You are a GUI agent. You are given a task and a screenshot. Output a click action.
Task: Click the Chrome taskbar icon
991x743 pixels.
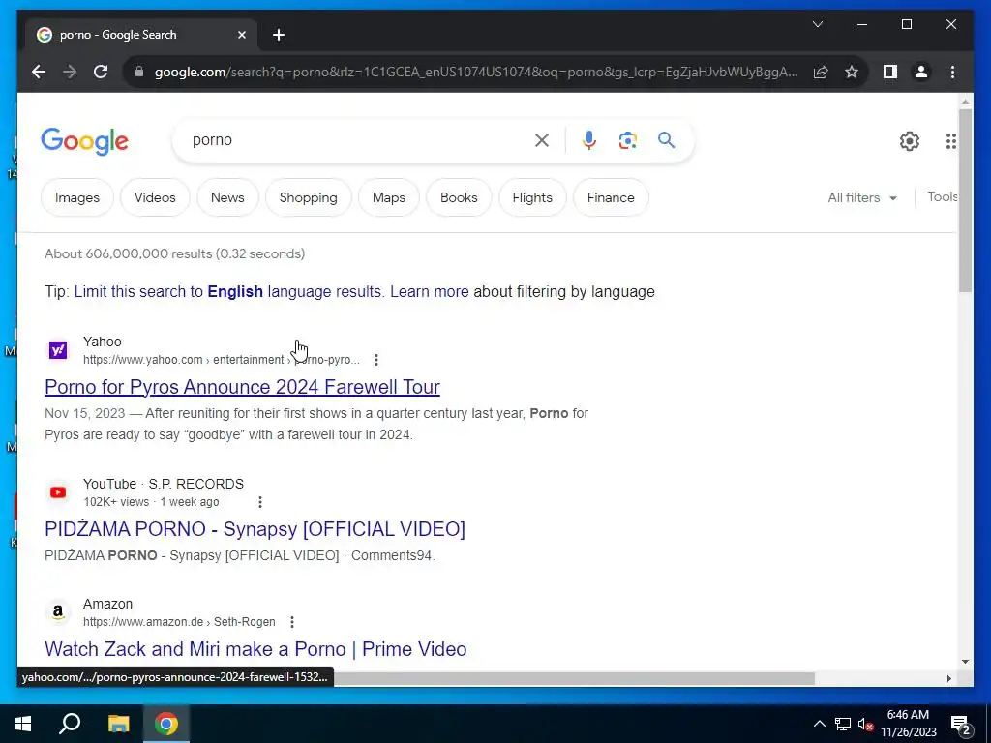pyautogui.click(x=166, y=724)
